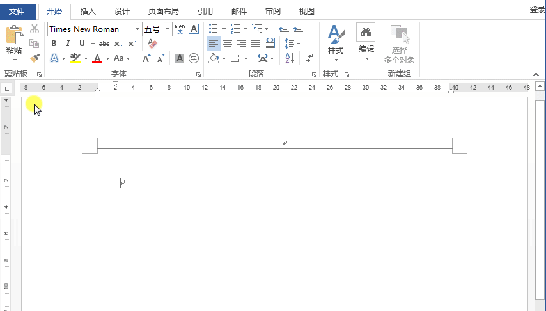Right align the paragraph
546x311 pixels.
coord(241,44)
